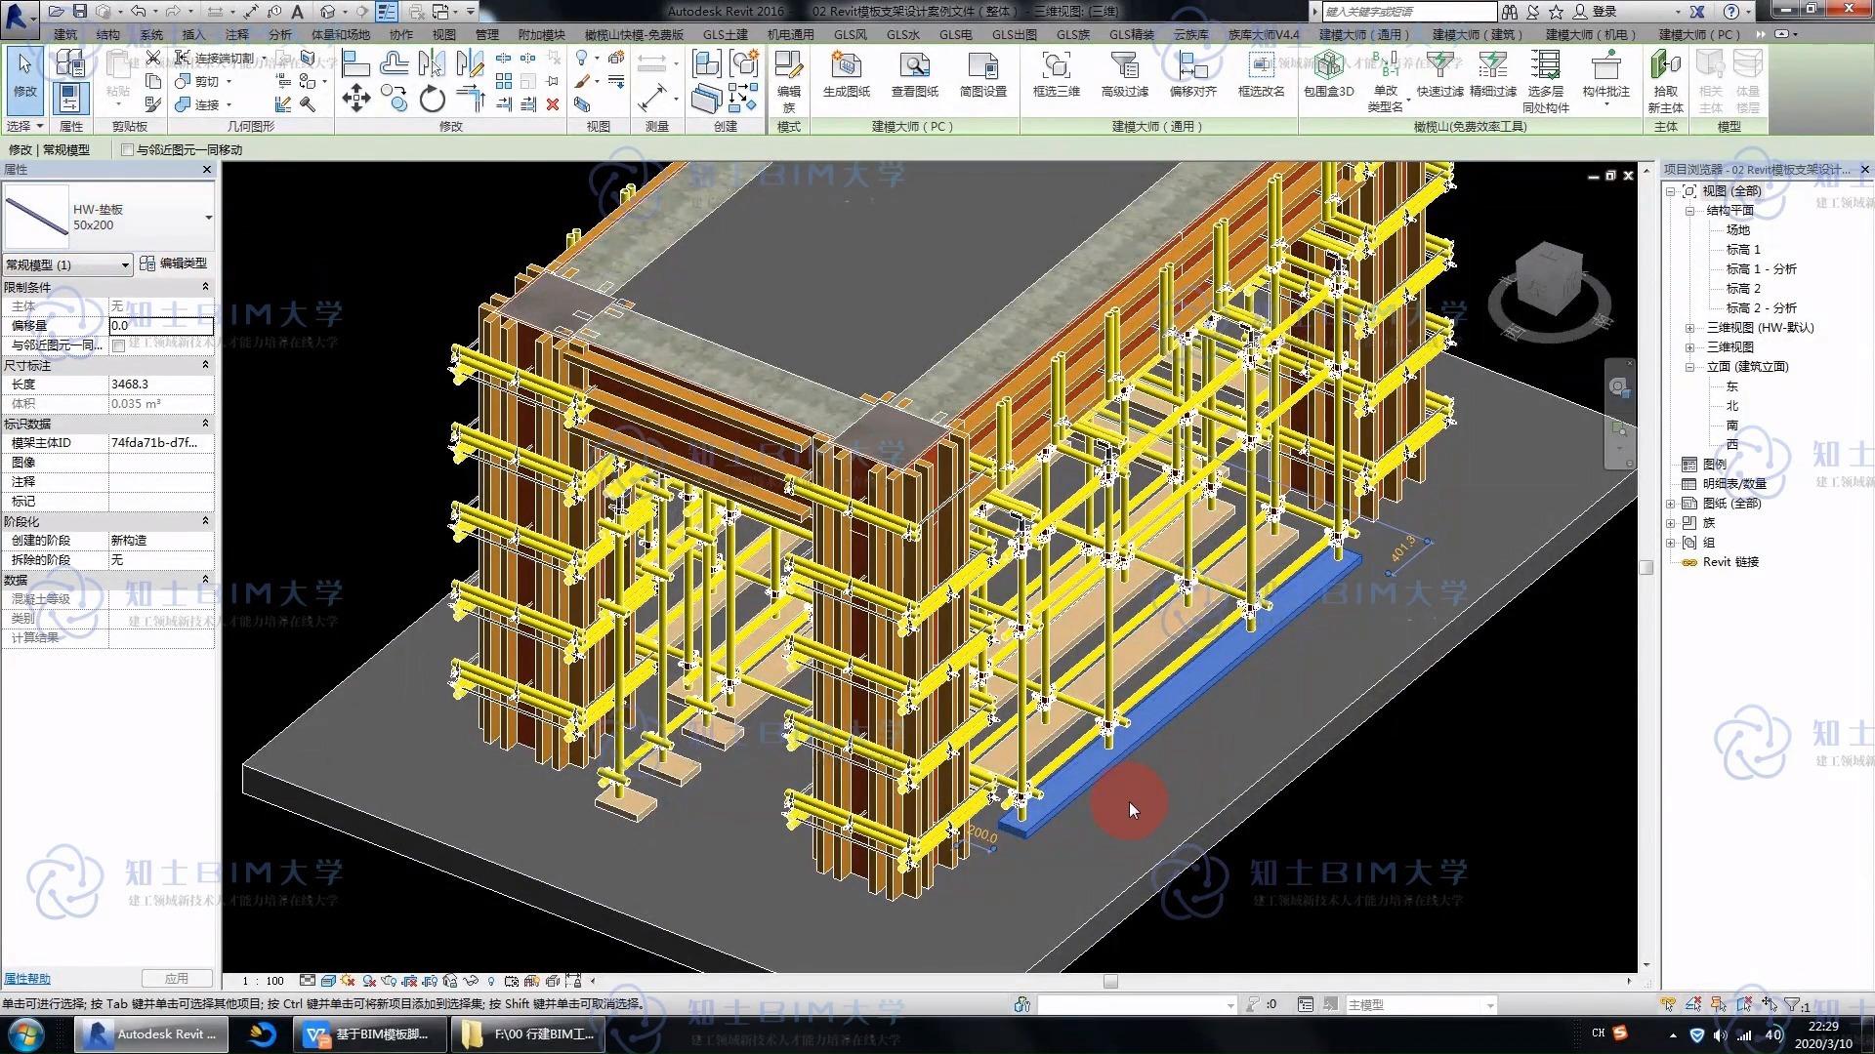The width and height of the screenshot is (1875, 1054).
Task: Select the Move tool icon
Action: [356, 98]
